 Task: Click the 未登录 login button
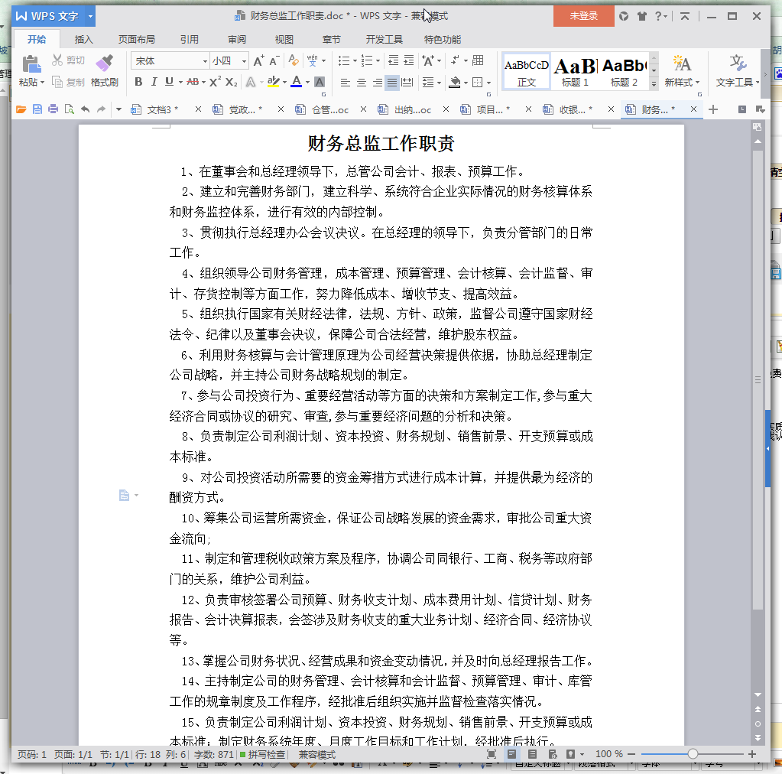(583, 16)
